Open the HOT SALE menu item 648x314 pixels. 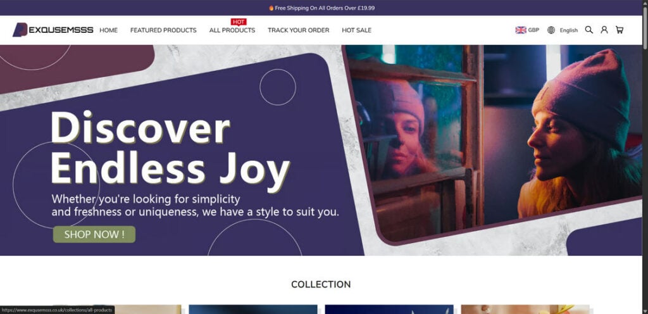[x=357, y=30]
